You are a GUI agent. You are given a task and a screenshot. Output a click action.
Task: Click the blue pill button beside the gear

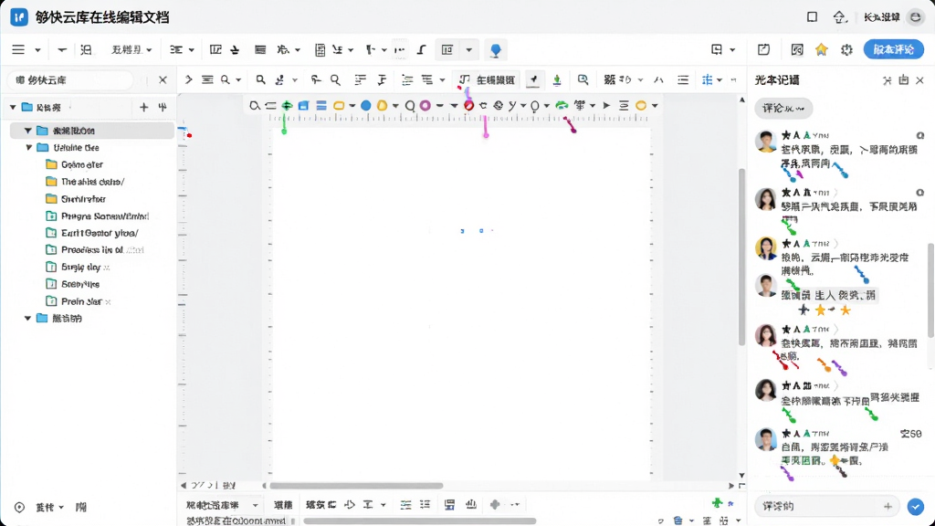point(893,49)
